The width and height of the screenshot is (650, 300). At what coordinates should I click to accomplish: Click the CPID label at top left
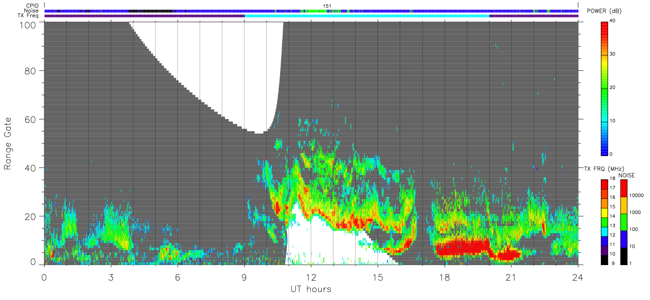click(32, 6)
